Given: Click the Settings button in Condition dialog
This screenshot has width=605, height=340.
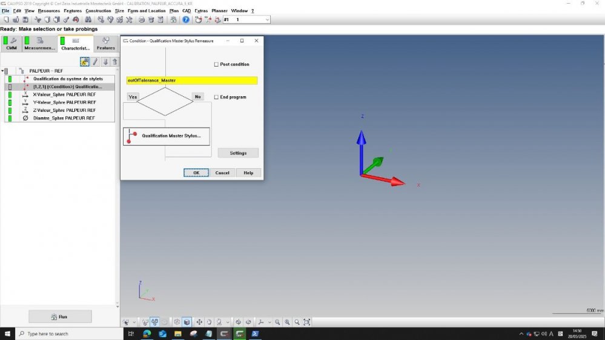Looking at the screenshot, I should point(238,153).
